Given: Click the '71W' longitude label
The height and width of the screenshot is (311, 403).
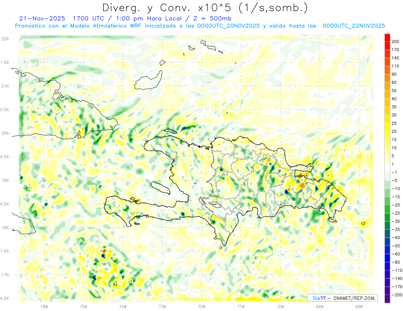Looking at the screenshot, I should [x=241, y=306].
